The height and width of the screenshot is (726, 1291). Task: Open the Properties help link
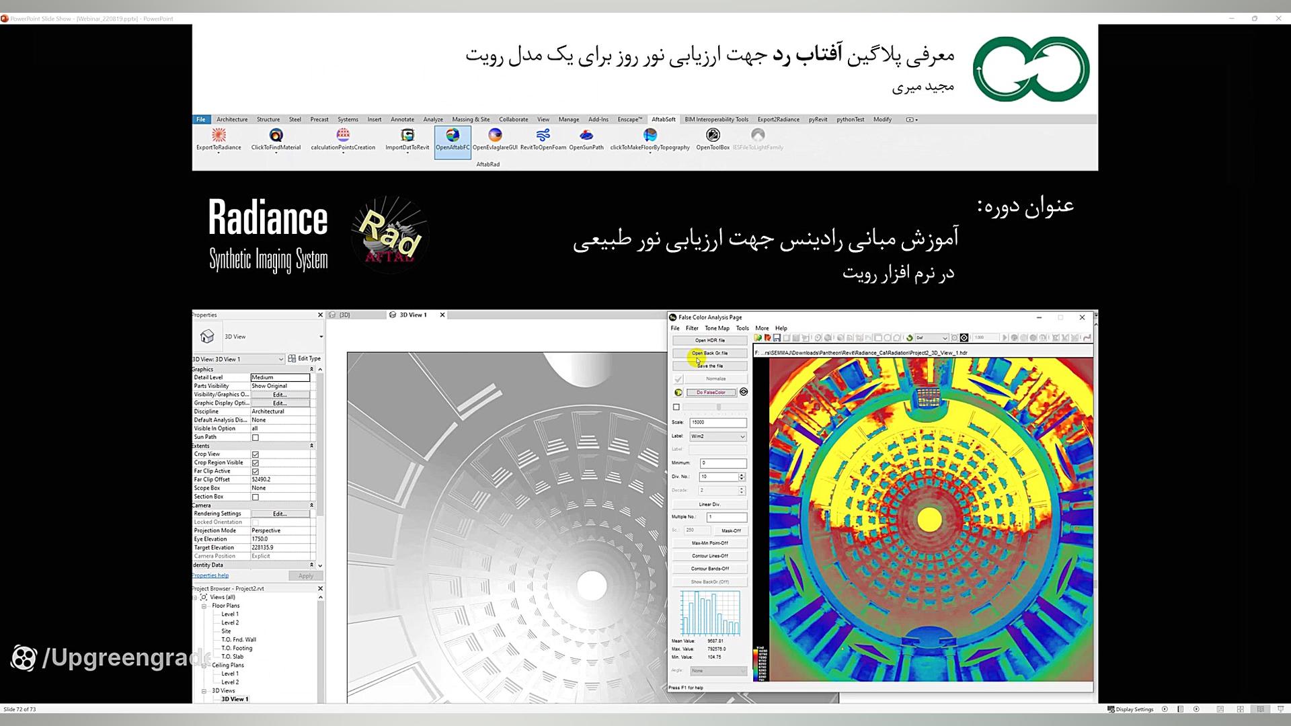tap(210, 575)
